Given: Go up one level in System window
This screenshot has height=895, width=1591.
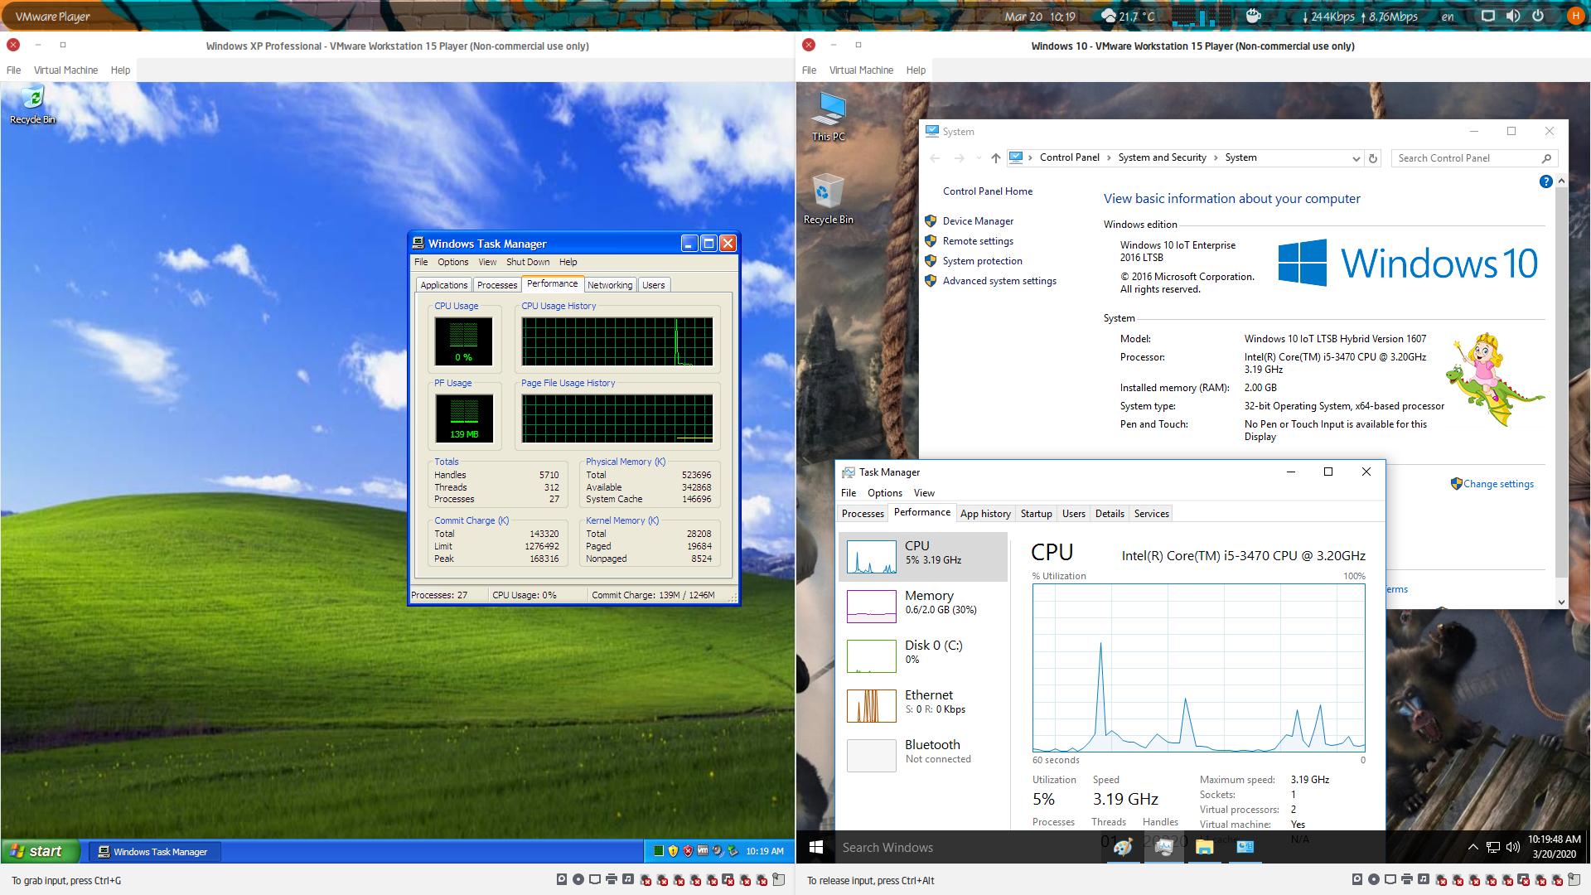Looking at the screenshot, I should coord(995,158).
